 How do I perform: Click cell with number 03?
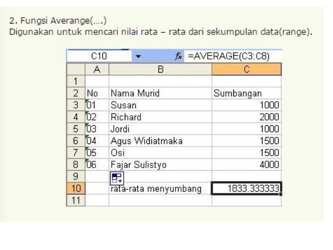97,129
